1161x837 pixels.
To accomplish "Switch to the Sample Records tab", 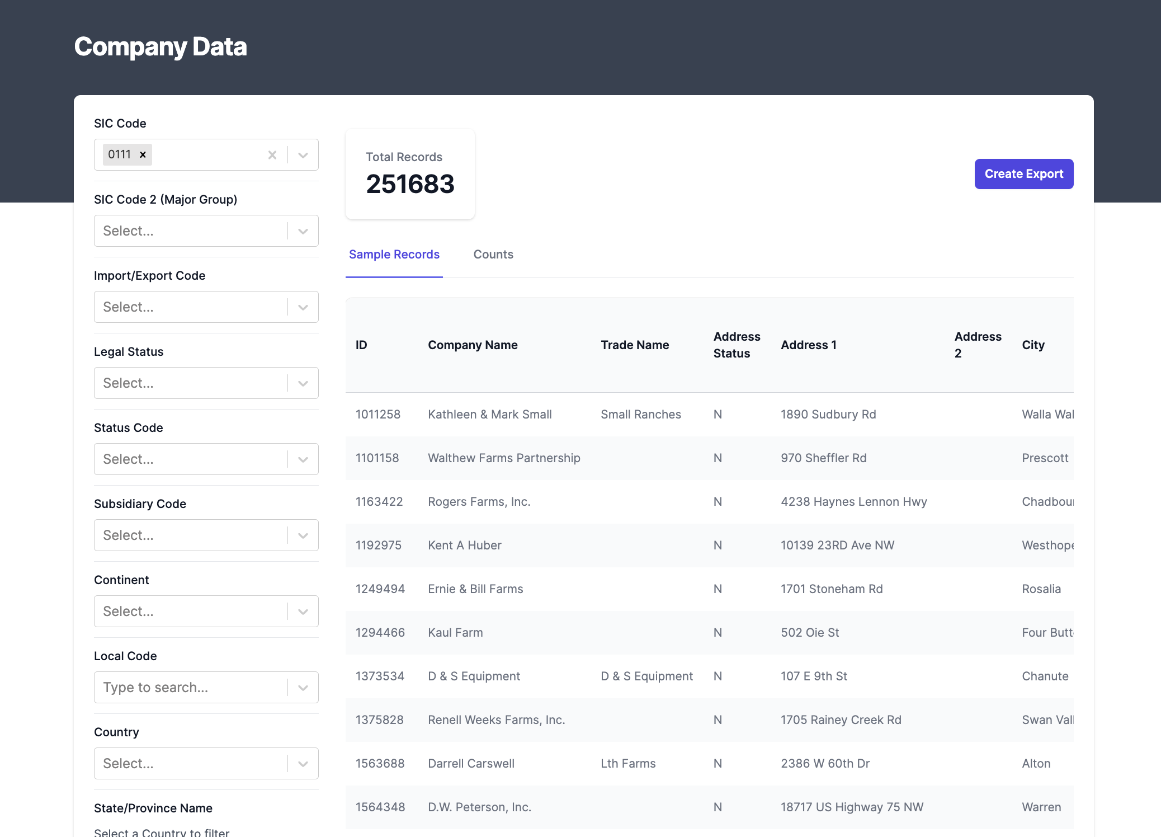I will (x=394, y=255).
